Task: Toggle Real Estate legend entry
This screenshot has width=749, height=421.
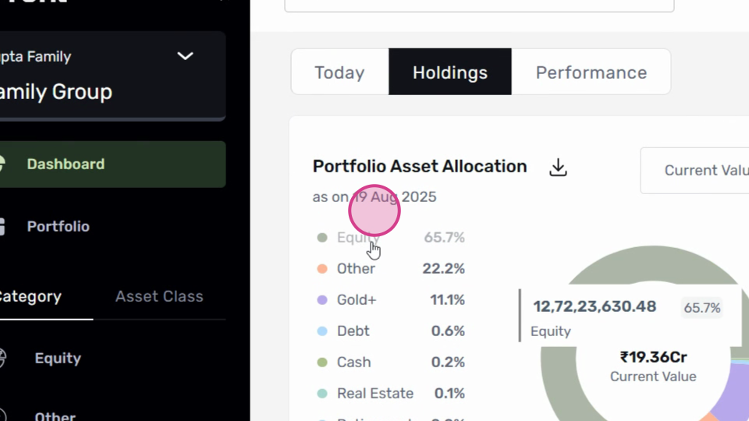Action: pos(391,393)
